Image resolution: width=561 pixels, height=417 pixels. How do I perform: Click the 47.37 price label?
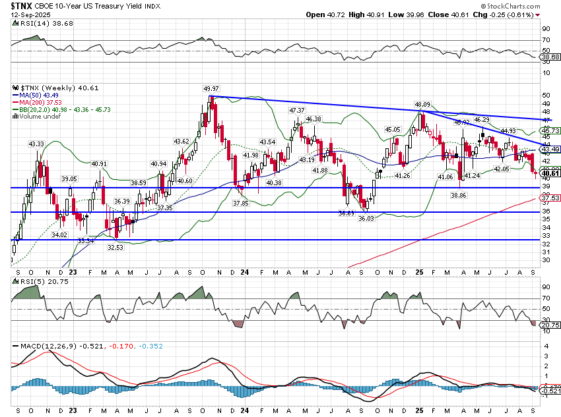coord(297,111)
